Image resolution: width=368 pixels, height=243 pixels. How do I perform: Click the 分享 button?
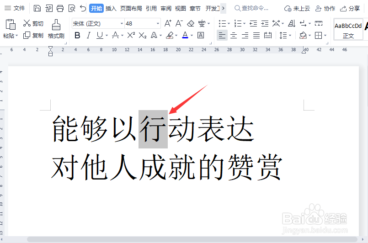click(x=350, y=9)
